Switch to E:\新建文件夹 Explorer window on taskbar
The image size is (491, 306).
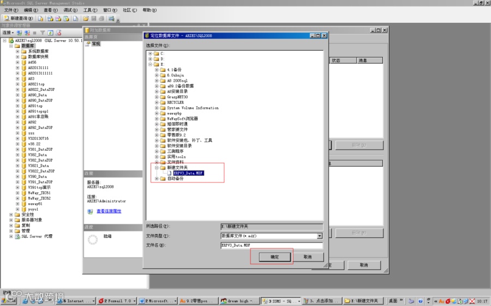[363, 301]
